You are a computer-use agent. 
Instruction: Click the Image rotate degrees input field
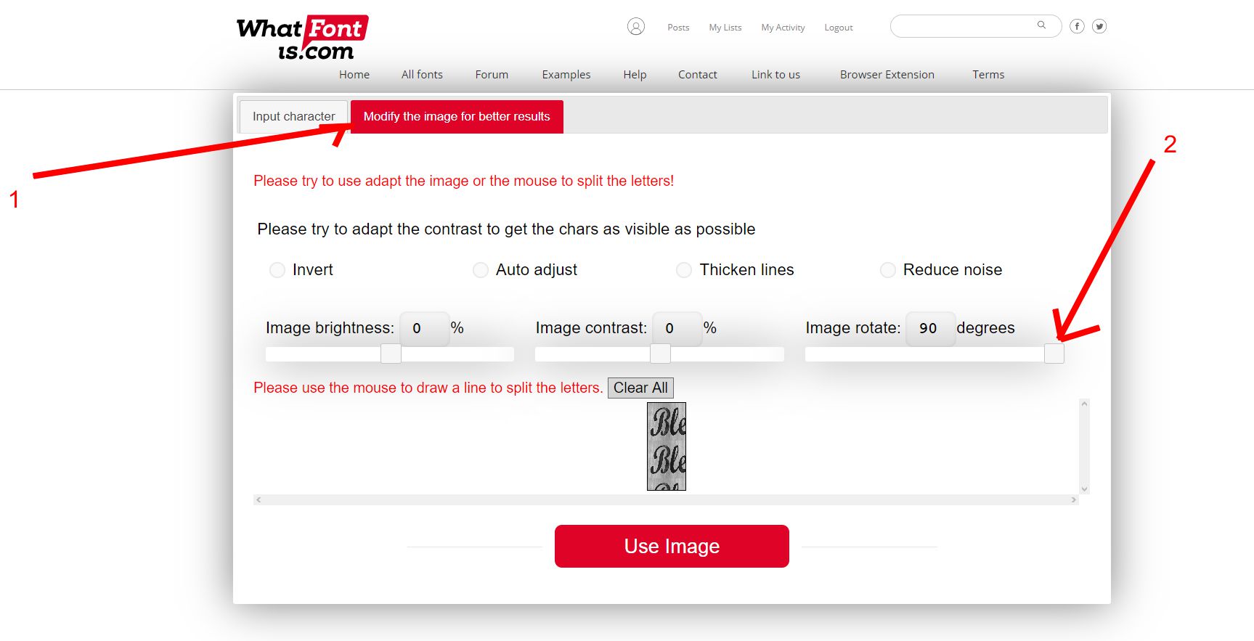(x=929, y=328)
